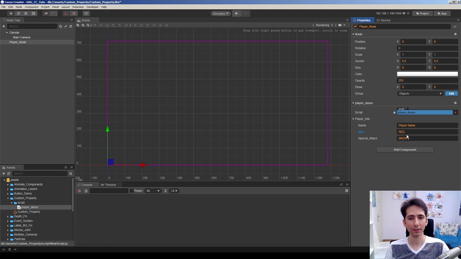Toggle the 3D scene mode button
Viewport: 461px width, 259px height.
(86, 13)
